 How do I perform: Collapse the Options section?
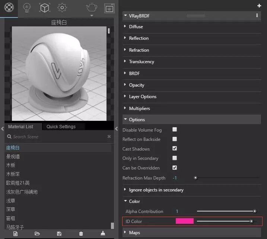125,119
